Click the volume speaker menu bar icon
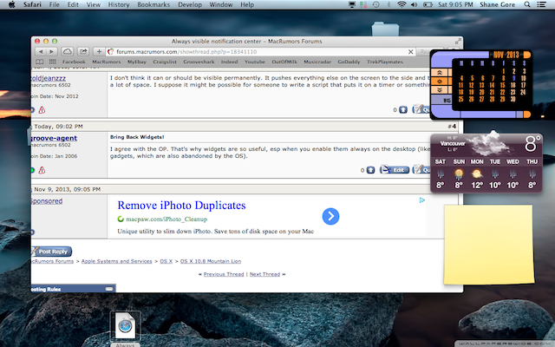Viewport: 555px width, 347px height. (414, 4)
